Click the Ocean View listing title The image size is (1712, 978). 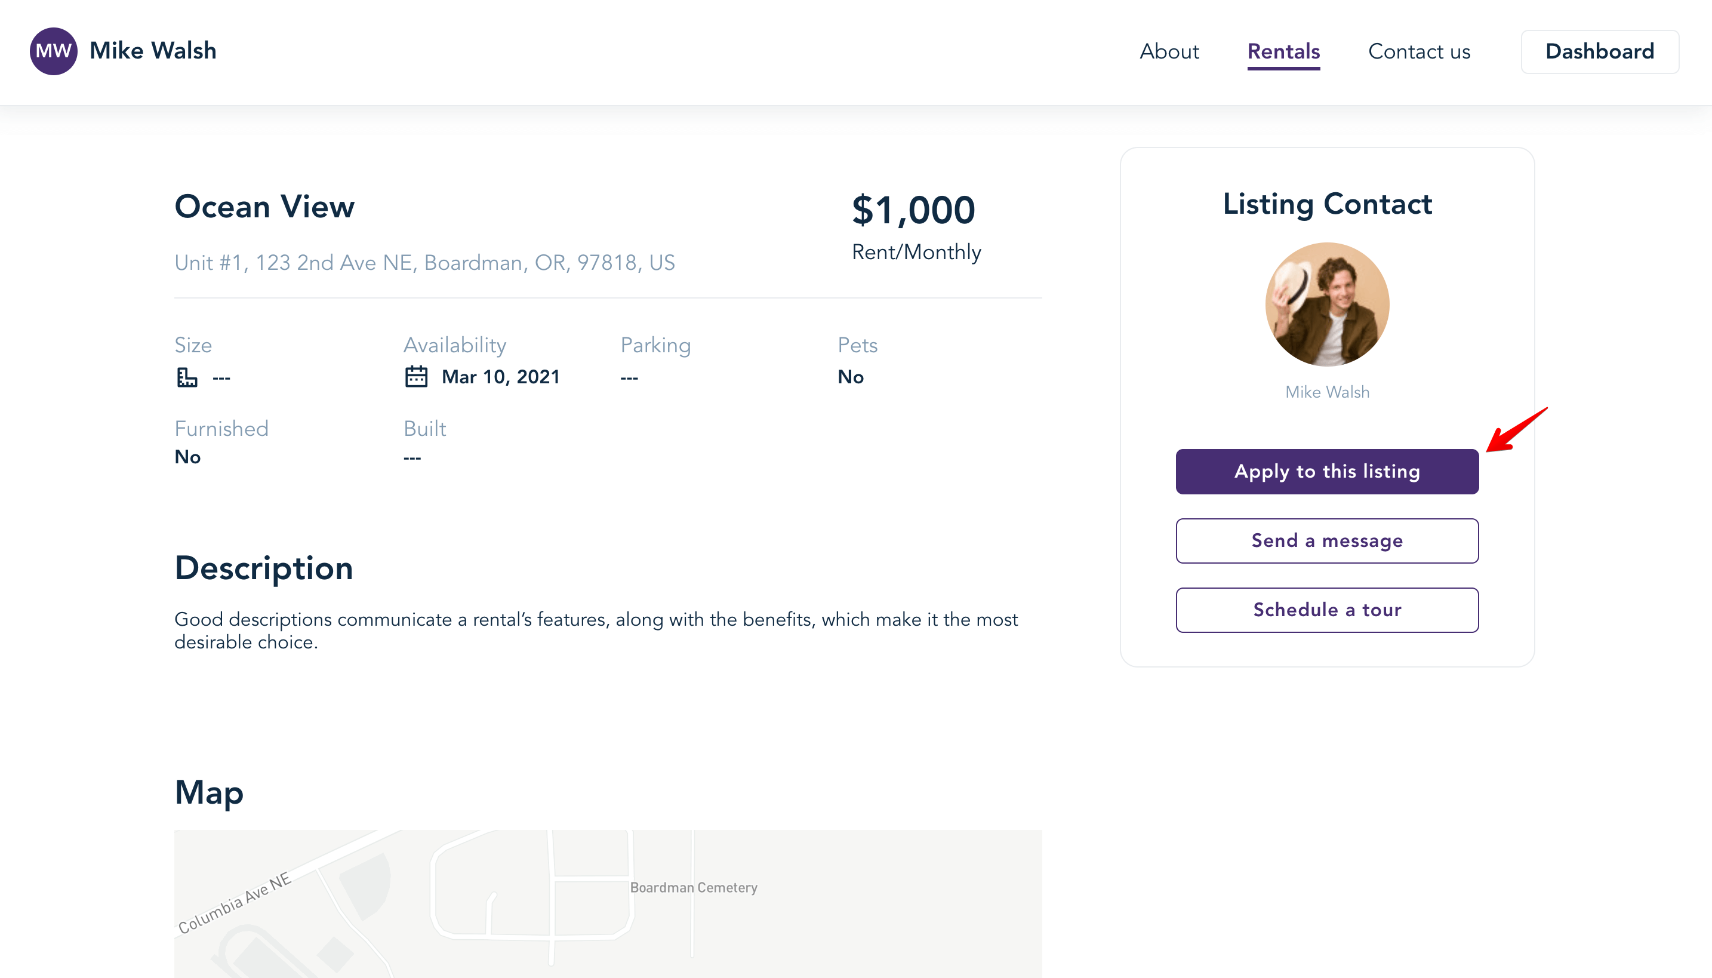[x=264, y=206]
